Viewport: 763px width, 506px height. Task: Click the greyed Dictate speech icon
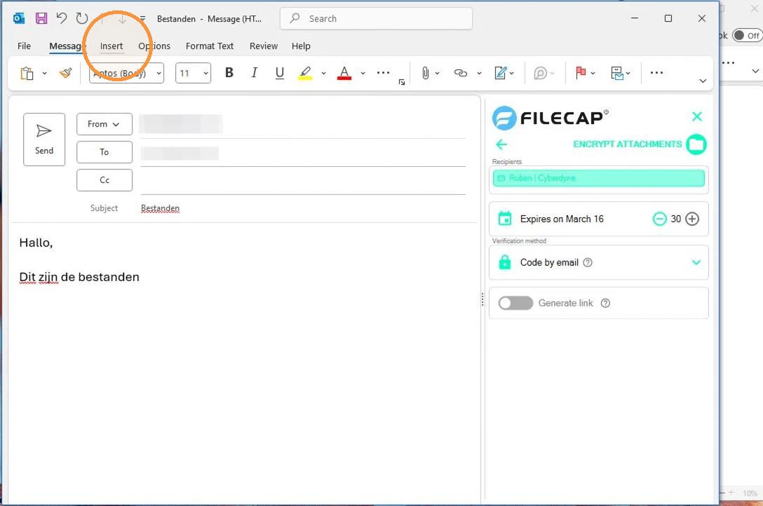(x=540, y=73)
